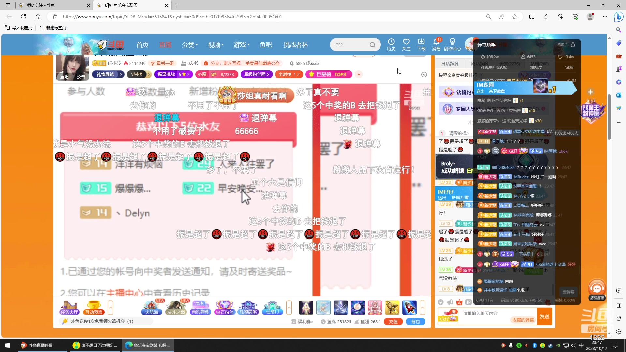Click the 粉 fan badge icon
The image size is (626, 352).
click(469, 302)
